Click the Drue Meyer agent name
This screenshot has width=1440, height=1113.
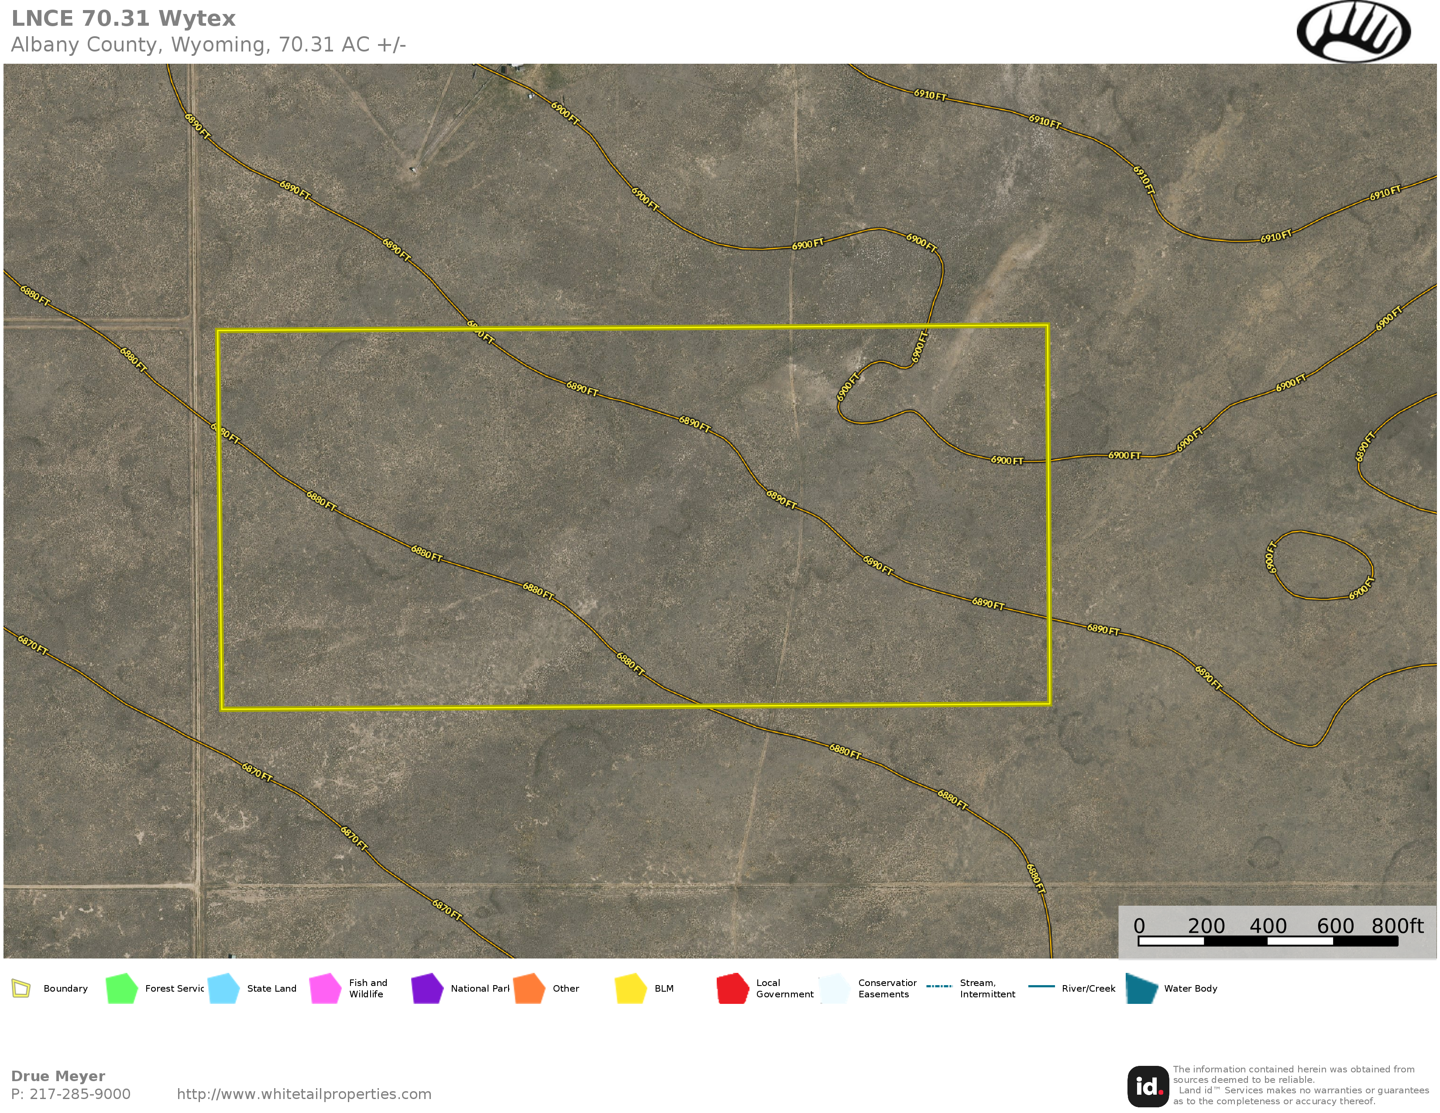58,1076
